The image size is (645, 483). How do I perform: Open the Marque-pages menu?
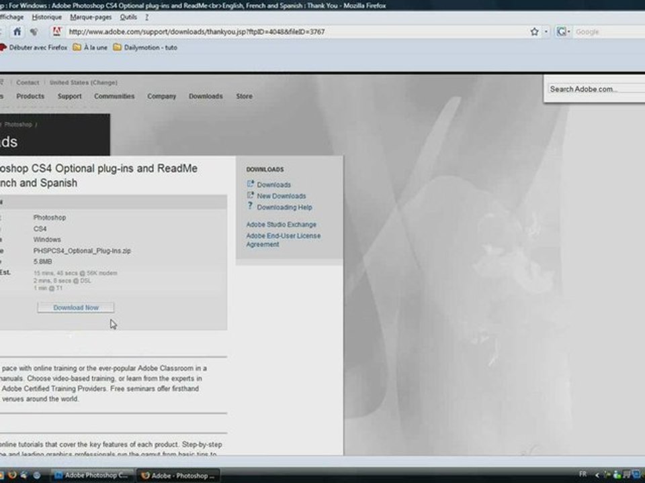91,17
